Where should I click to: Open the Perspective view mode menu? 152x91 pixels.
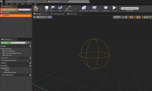pos(41,17)
